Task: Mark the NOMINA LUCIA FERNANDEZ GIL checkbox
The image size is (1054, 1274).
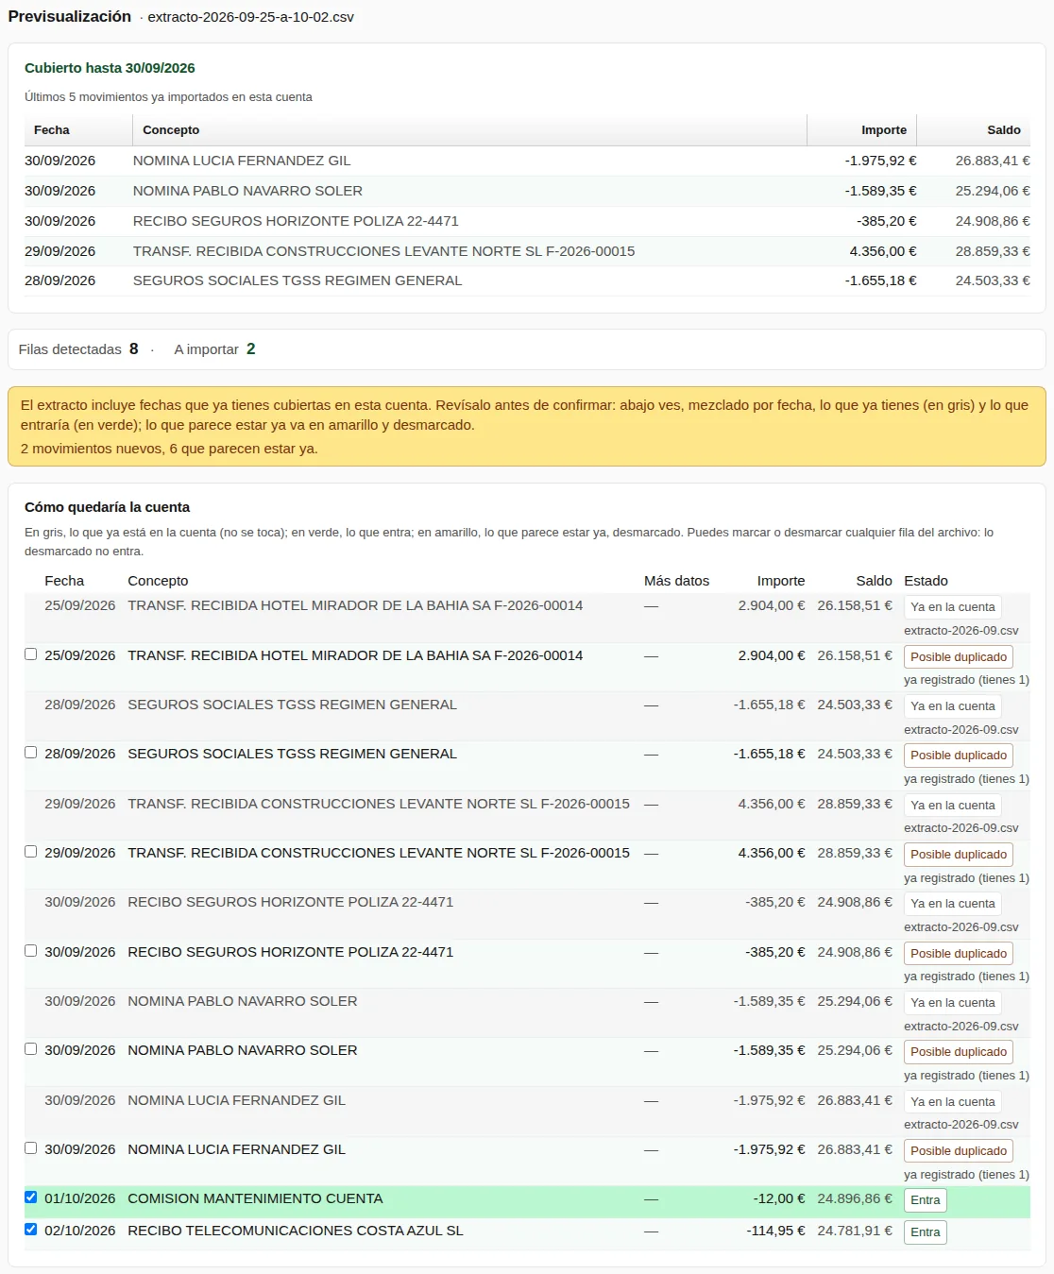Action: 31,1148
